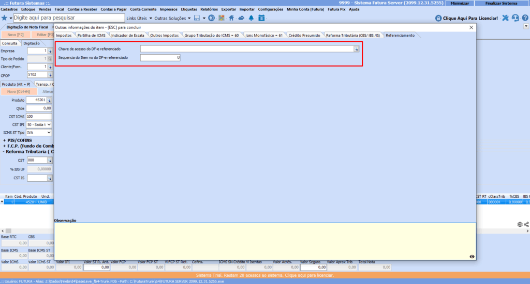Screen dimensions: 530x284
Task: Click the star favorites icon
Action: tap(4, 18)
